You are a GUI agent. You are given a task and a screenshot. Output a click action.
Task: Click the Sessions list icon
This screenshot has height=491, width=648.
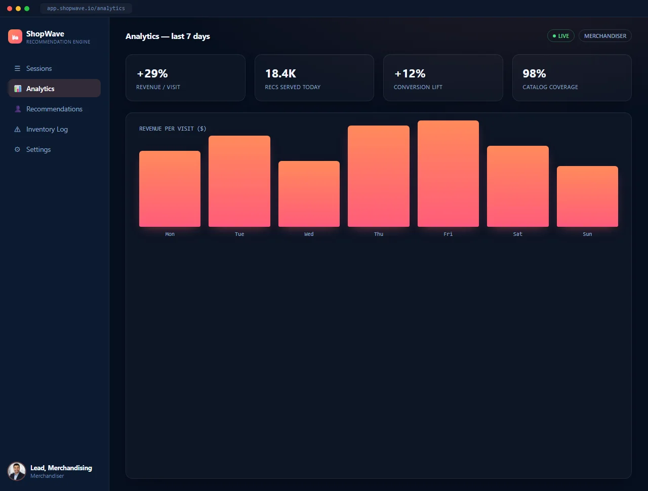17,68
